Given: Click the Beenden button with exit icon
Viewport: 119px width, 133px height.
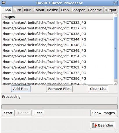Looking at the screenshot, I should [102, 125].
